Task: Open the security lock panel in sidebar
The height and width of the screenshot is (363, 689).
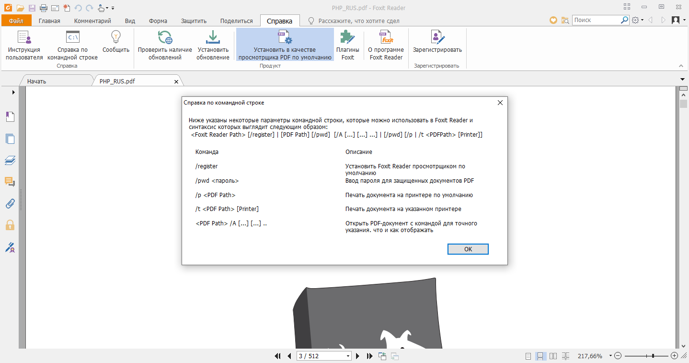Action: [x=10, y=225]
